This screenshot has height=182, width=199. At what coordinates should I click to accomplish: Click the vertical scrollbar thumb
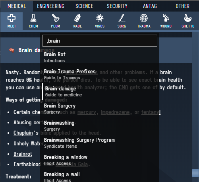pyautogui.click(x=195, y=173)
